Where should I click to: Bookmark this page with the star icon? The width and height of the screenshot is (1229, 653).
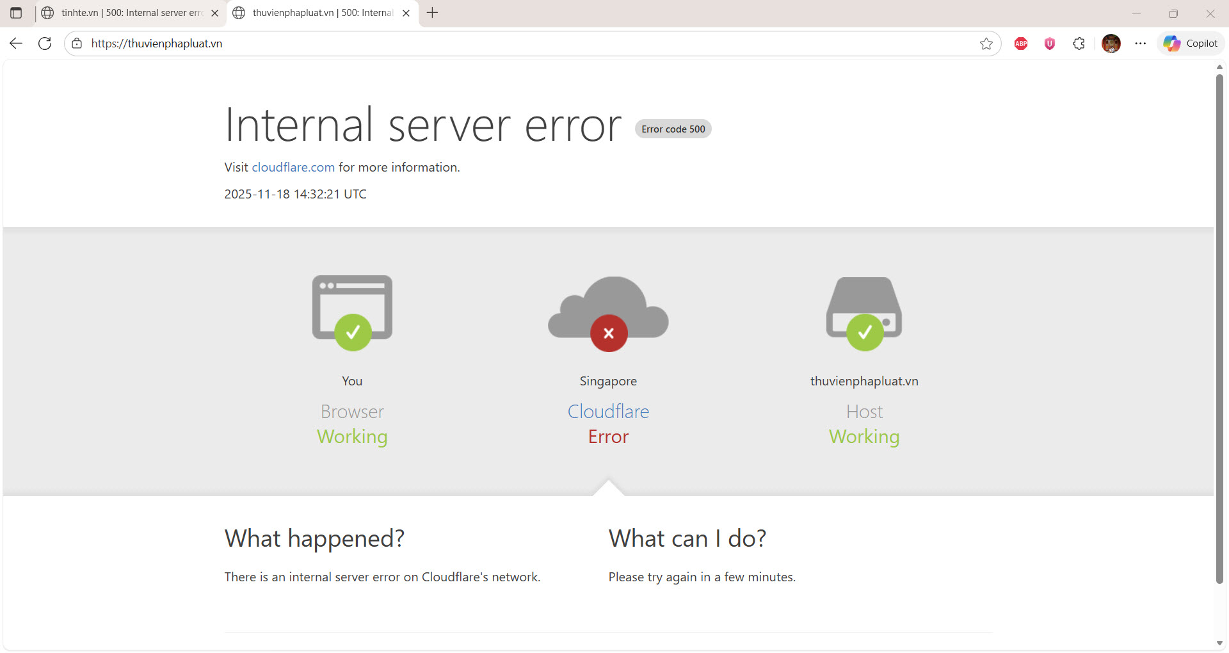point(986,44)
